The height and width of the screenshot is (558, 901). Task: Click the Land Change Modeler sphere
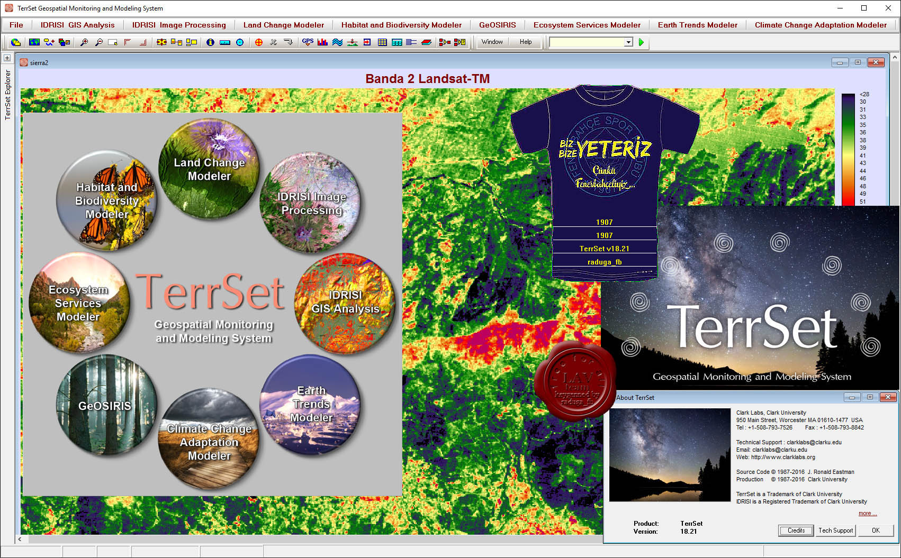[209, 169]
